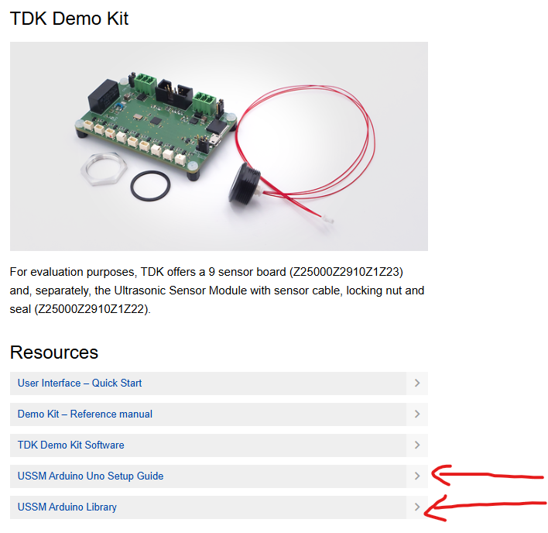Click the Resources heading
548x533 pixels.
point(54,352)
